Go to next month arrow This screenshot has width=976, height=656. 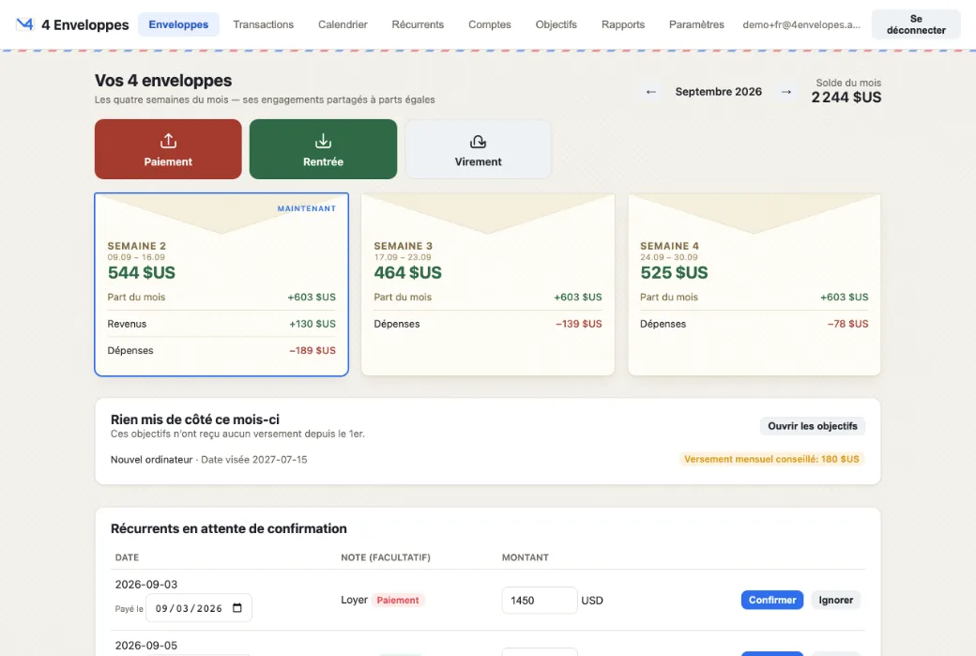click(x=786, y=92)
